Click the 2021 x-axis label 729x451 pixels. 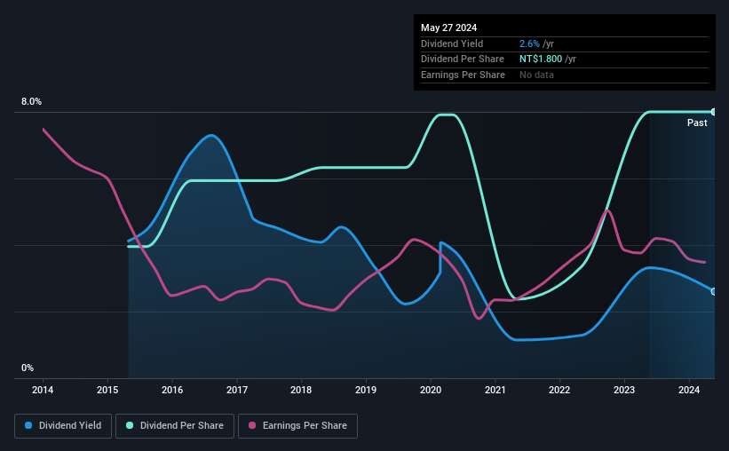pyautogui.click(x=495, y=390)
